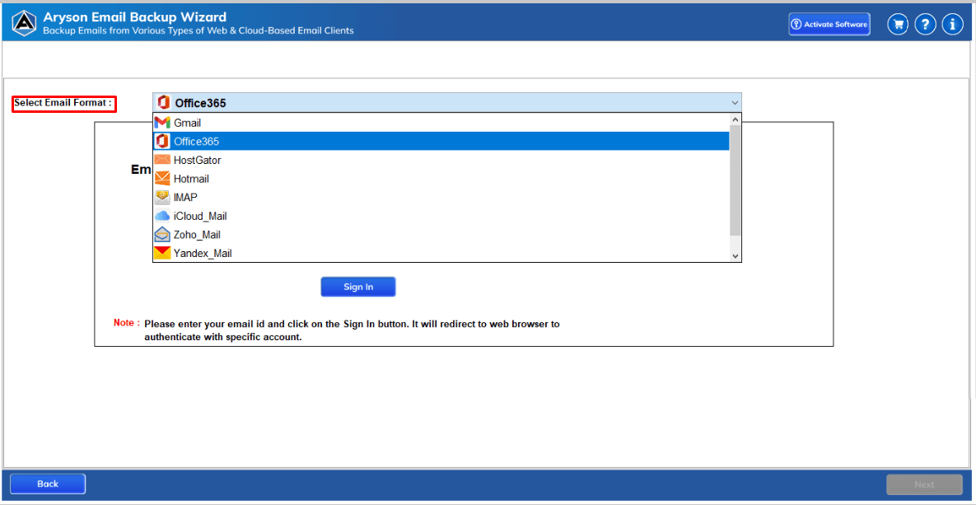Click the Office365 icon in highlighted row

pyautogui.click(x=161, y=142)
